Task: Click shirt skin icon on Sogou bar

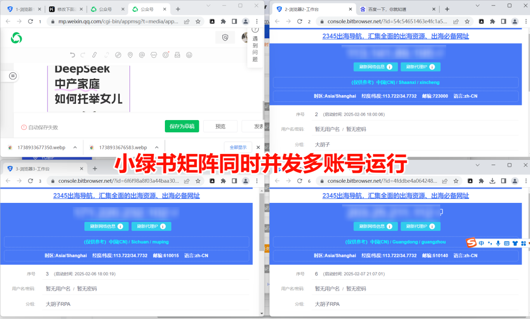Action: (x=515, y=243)
